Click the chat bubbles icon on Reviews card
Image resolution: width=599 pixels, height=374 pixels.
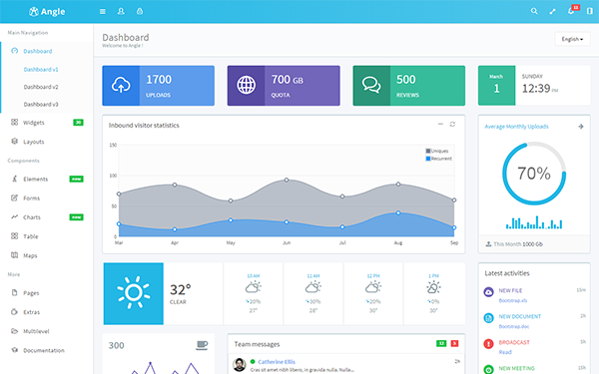pos(371,85)
